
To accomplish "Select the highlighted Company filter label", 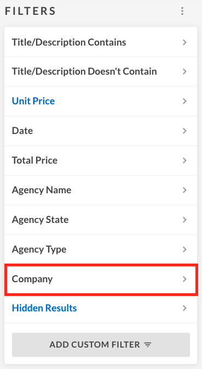I will point(32,279).
